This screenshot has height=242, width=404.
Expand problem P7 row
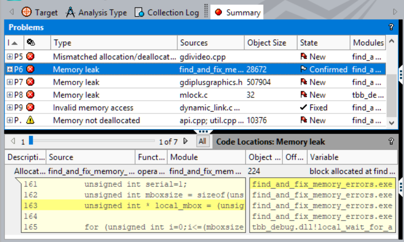tap(10, 82)
